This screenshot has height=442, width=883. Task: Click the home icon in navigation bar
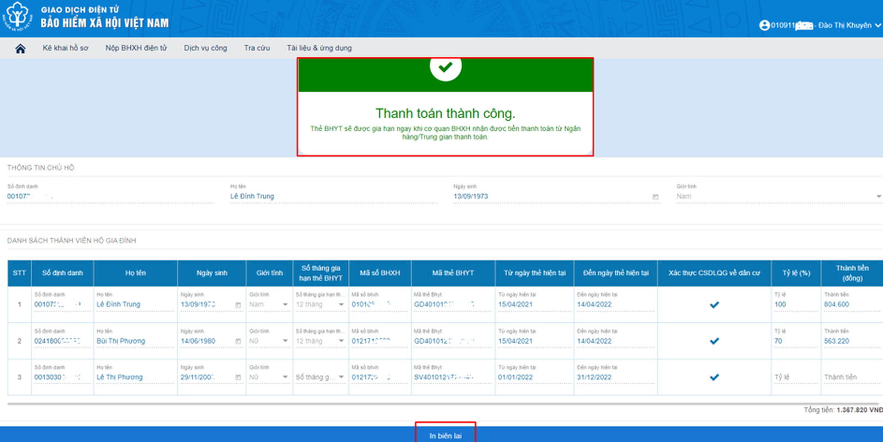click(20, 49)
